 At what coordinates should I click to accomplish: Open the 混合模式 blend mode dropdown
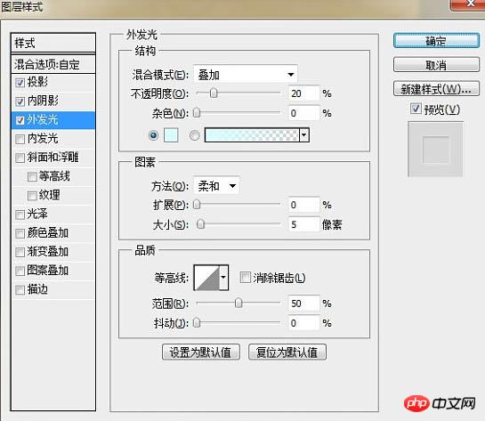click(x=246, y=75)
